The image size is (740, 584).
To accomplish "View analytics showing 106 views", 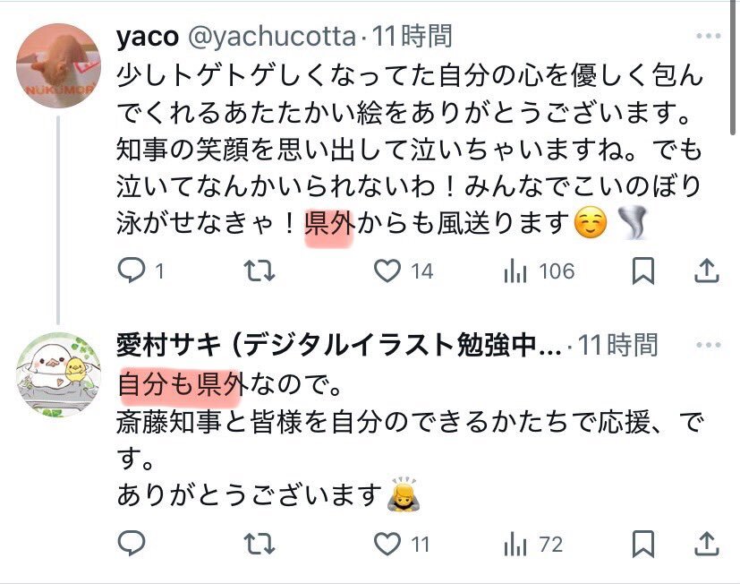I will [x=515, y=271].
